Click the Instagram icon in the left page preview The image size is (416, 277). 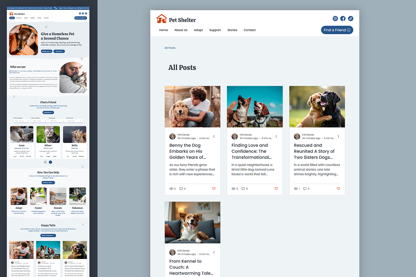[80, 14]
